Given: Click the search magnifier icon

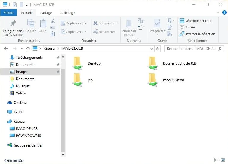Looking at the screenshot, I should click(220, 49).
